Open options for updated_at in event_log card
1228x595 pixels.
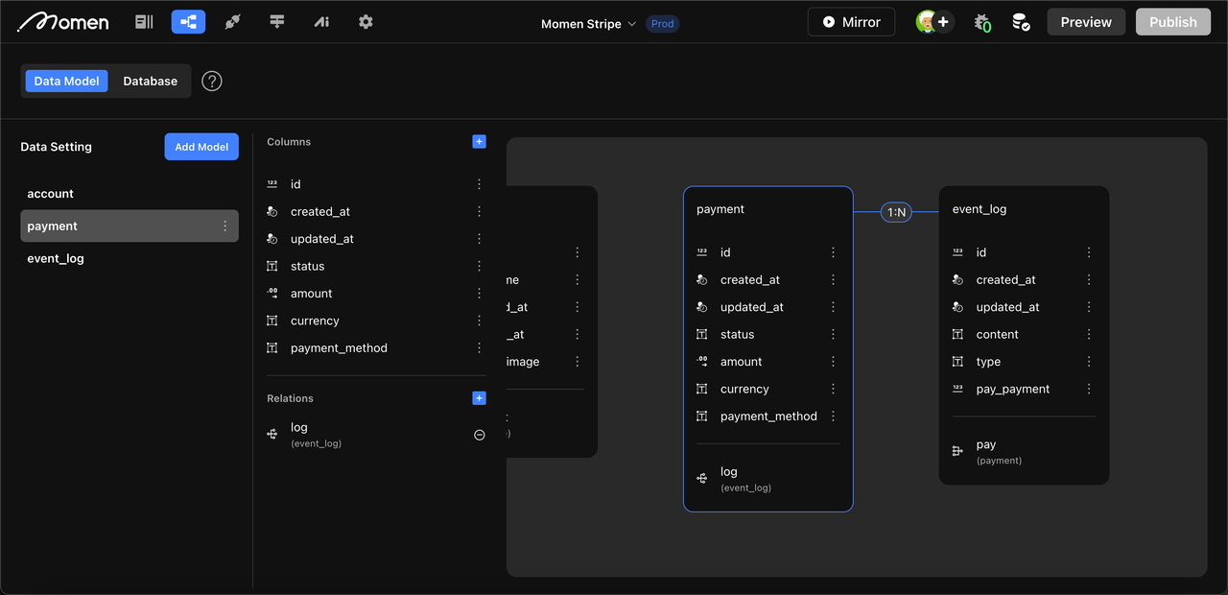(1089, 307)
